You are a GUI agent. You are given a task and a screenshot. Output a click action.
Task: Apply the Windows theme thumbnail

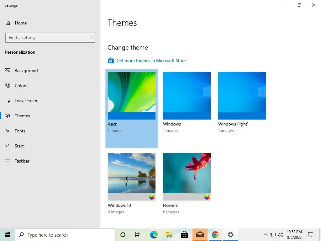tap(187, 95)
